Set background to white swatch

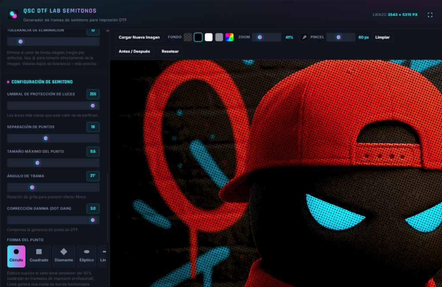point(208,37)
